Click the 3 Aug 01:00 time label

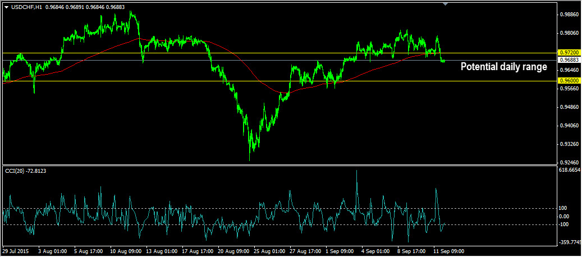click(52, 251)
